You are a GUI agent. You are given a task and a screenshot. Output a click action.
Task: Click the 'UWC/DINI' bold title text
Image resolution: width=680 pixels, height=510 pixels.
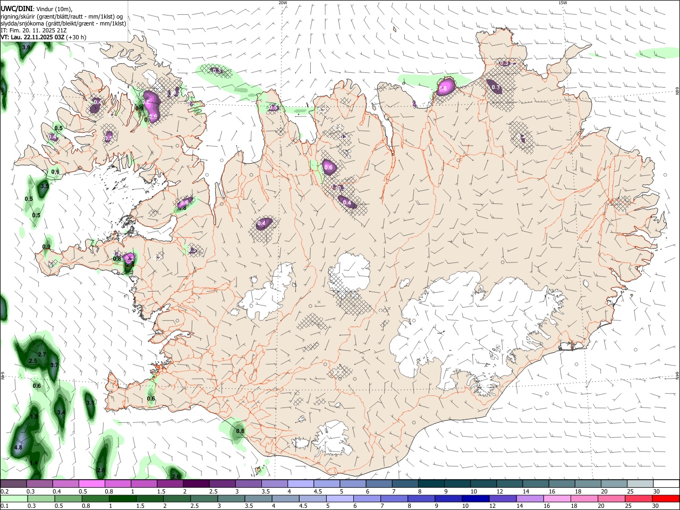(16, 9)
